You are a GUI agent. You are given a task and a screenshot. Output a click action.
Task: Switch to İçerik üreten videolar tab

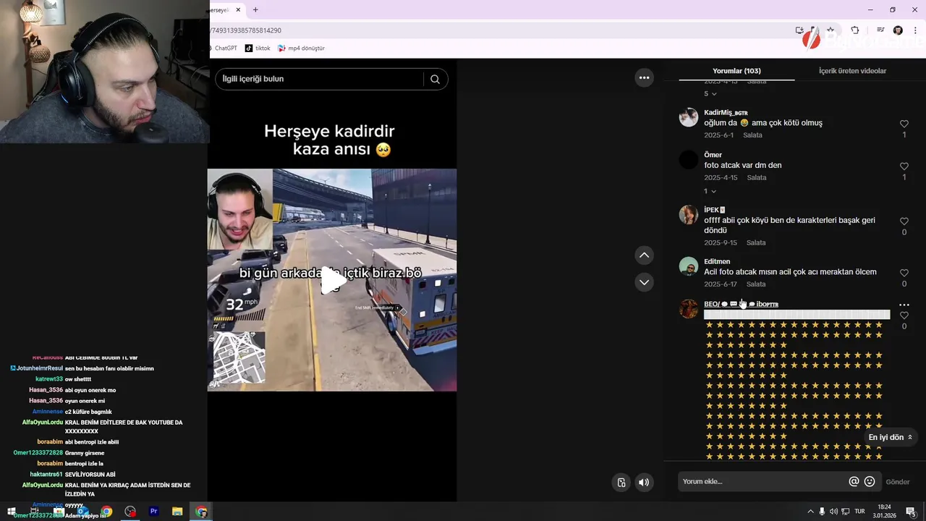[852, 71]
